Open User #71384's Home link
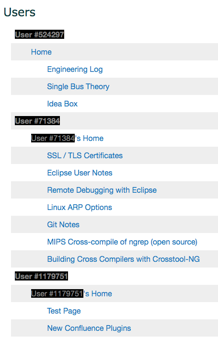This screenshot has height=339, width=218. tap(67, 138)
